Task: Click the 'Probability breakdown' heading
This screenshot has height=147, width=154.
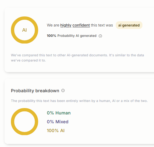Action: click(x=35, y=91)
